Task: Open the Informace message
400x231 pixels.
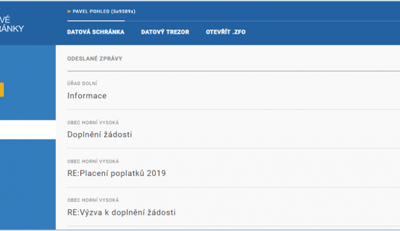Action: (87, 96)
